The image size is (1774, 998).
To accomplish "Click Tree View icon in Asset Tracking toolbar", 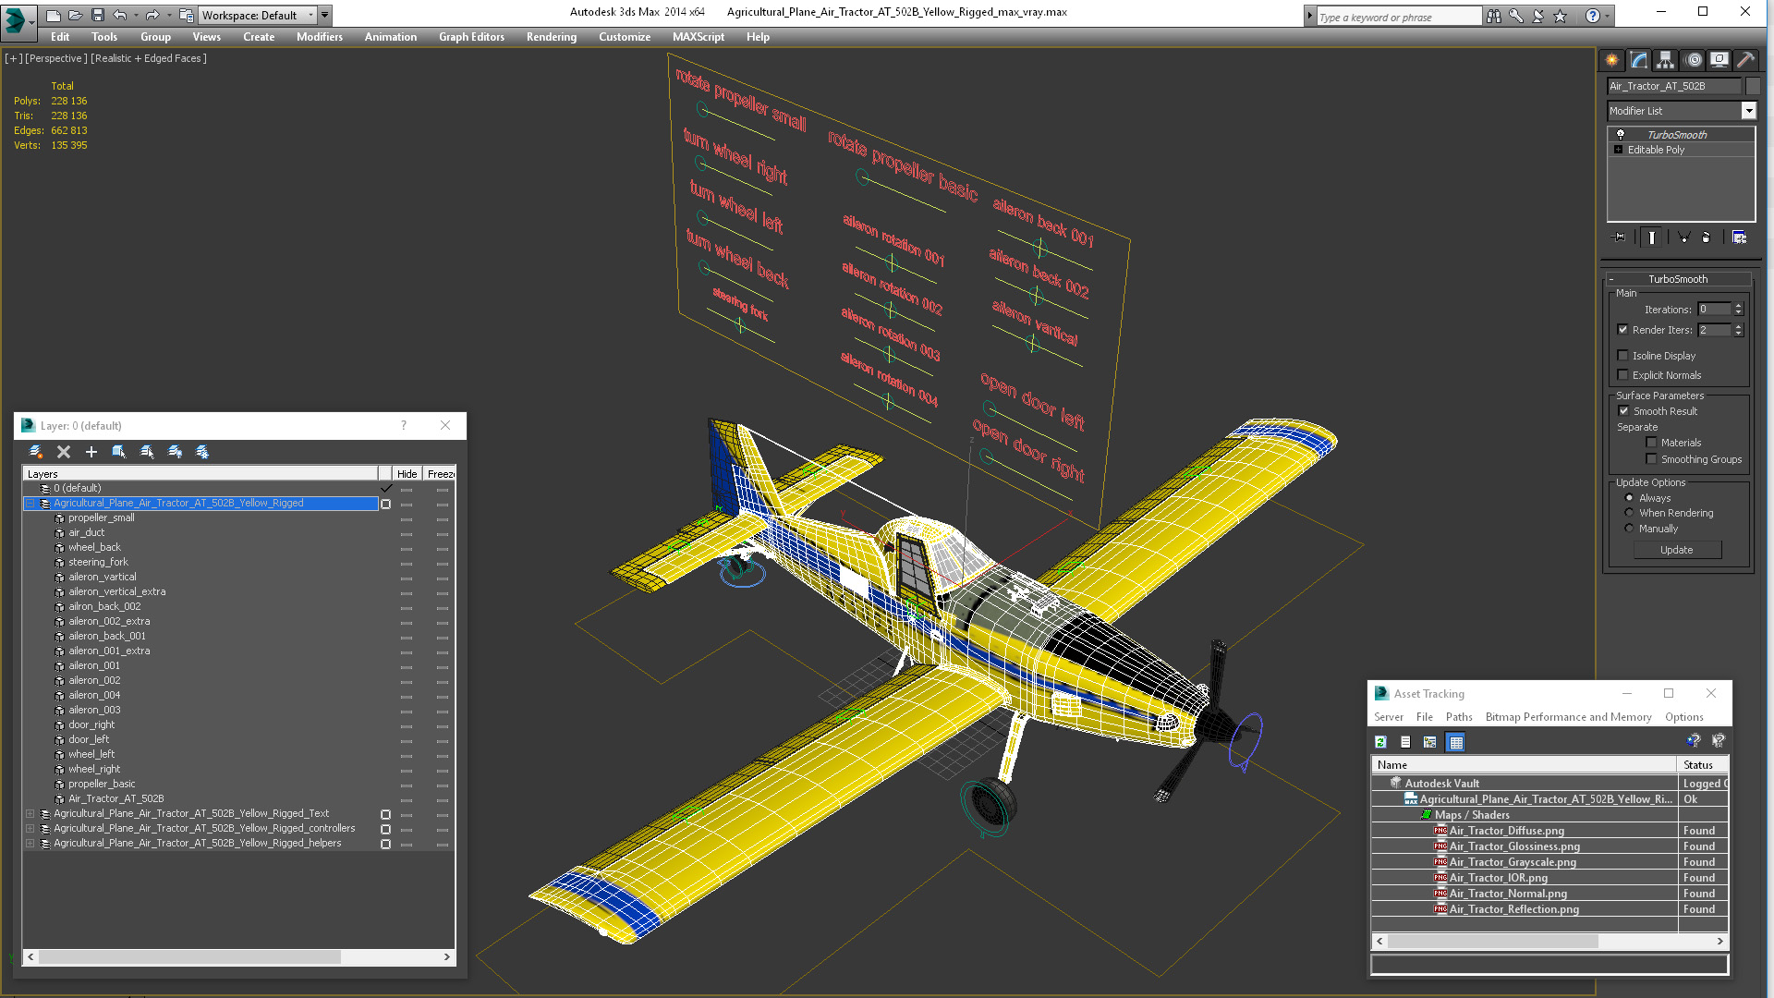I will click(x=1430, y=742).
